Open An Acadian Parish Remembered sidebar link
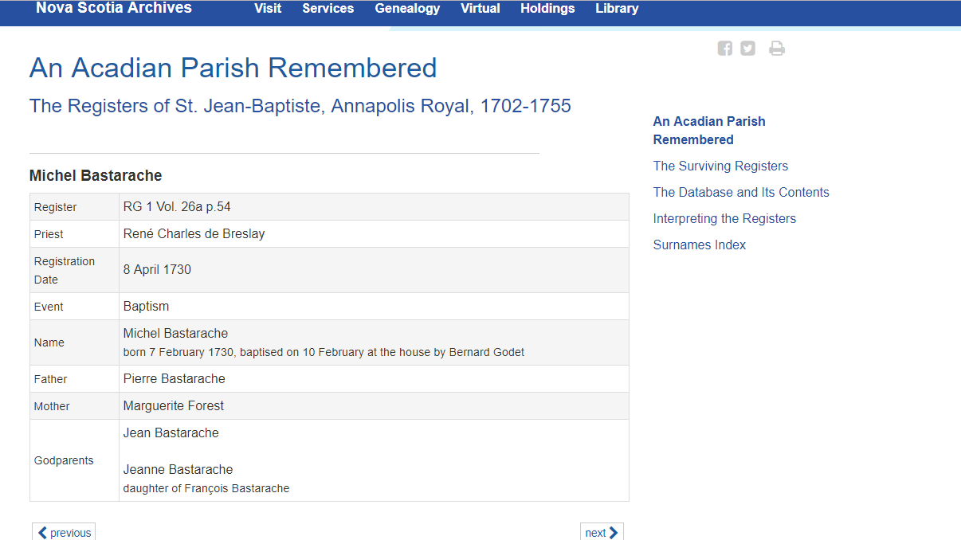 click(708, 131)
